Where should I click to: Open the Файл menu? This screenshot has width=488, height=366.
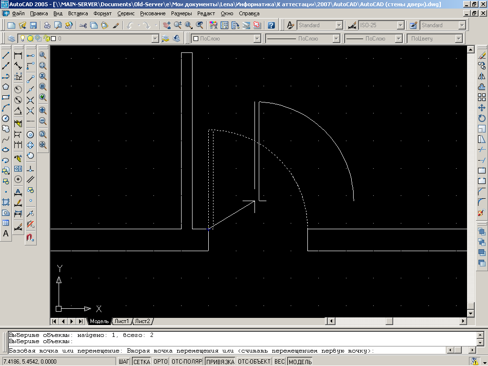click(19, 14)
